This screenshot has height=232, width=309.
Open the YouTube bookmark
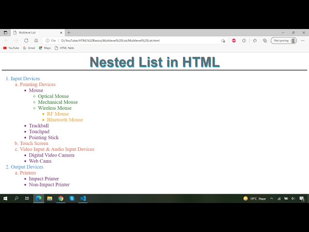click(11, 48)
